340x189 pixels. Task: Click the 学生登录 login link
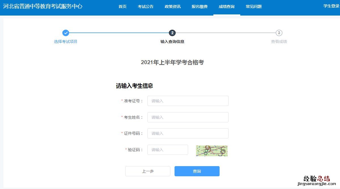331,6
